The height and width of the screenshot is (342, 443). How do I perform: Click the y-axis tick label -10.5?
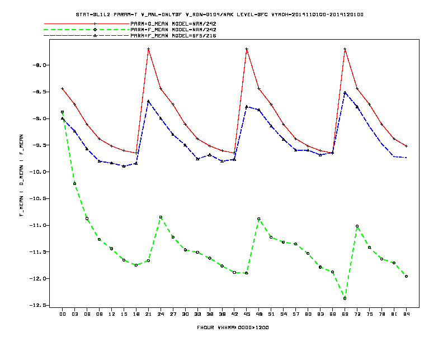tap(37, 198)
